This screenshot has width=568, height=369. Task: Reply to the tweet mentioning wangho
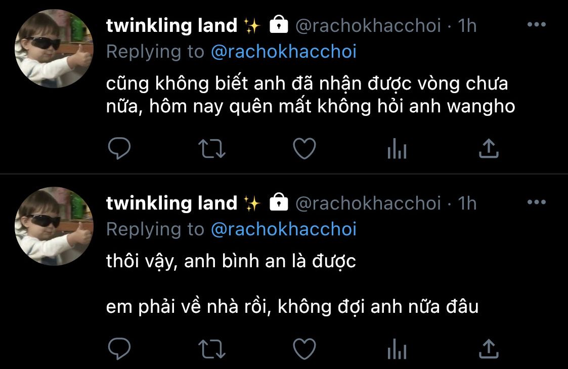(119, 149)
